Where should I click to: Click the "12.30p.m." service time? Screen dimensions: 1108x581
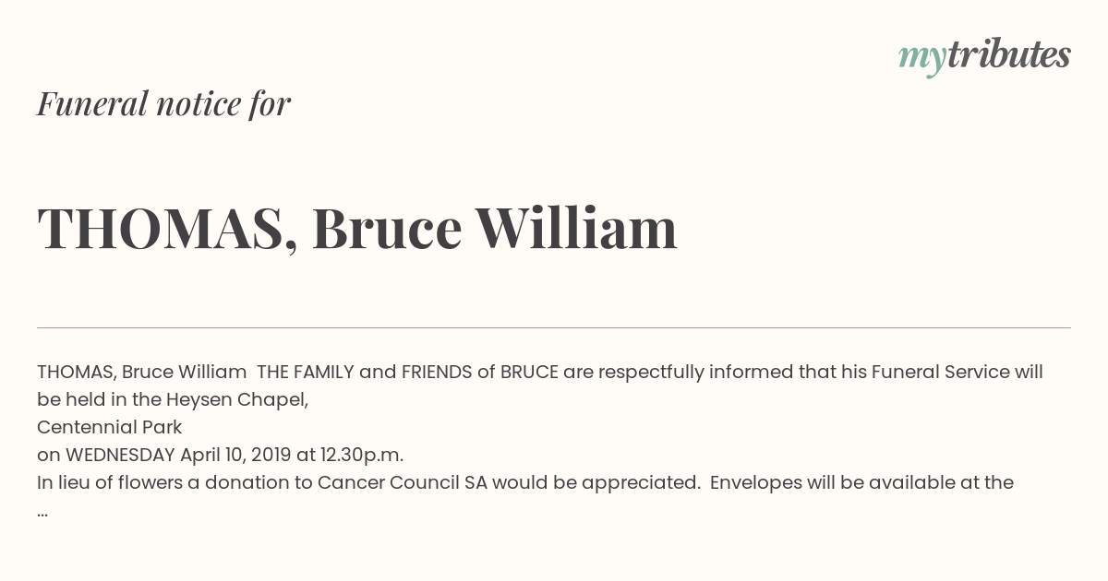pos(362,455)
